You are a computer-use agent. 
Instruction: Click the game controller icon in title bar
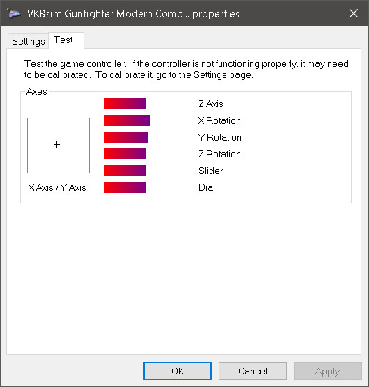14,14
